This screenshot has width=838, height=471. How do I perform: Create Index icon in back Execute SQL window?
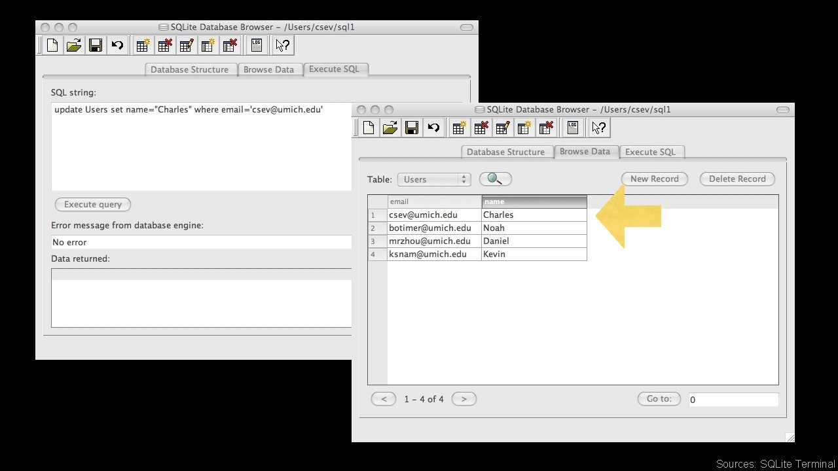[208, 45]
